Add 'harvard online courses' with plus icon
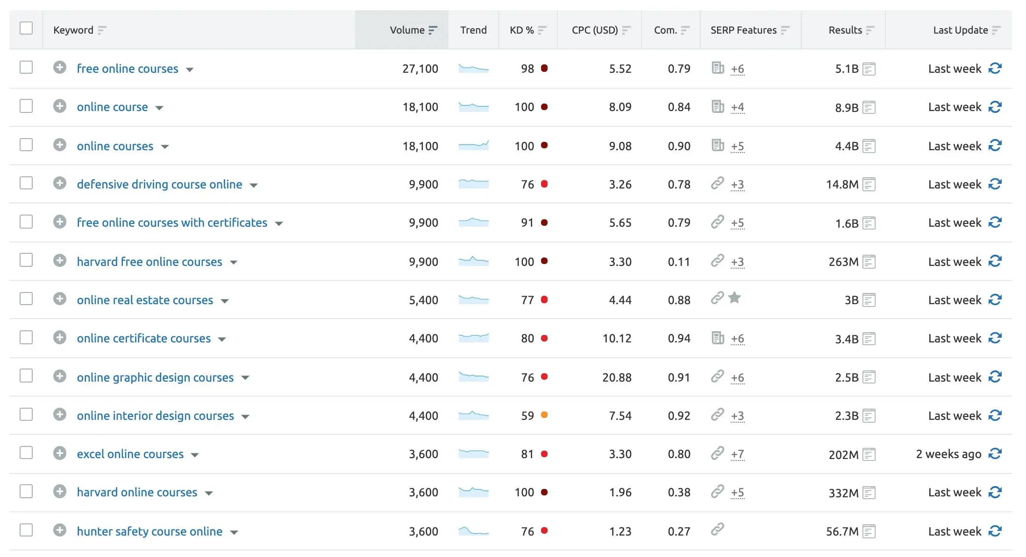The height and width of the screenshot is (557, 1026). pyautogui.click(x=59, y=491)
